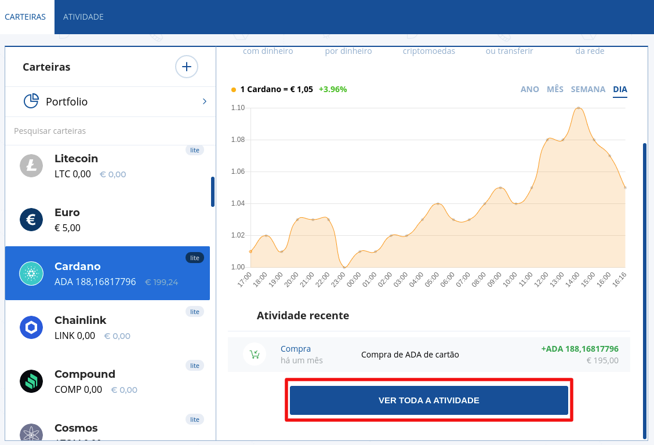654x445 pixels.
Task: Click Compra de ADA de cartão description
Action: (410, 355)
